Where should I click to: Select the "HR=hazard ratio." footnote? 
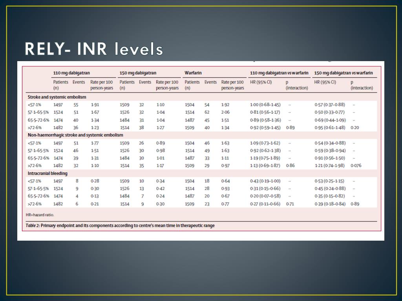(40, 215)
